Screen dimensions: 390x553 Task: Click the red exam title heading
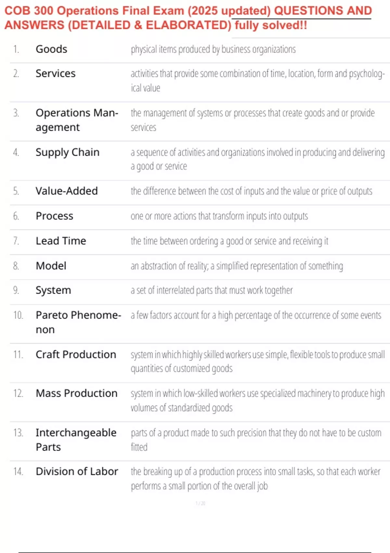click(x=188, y=18)
